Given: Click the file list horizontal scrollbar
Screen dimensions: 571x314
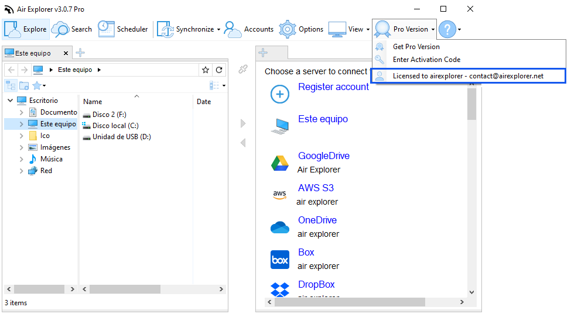Looking at the screenshot, I should tap(125, 289).
